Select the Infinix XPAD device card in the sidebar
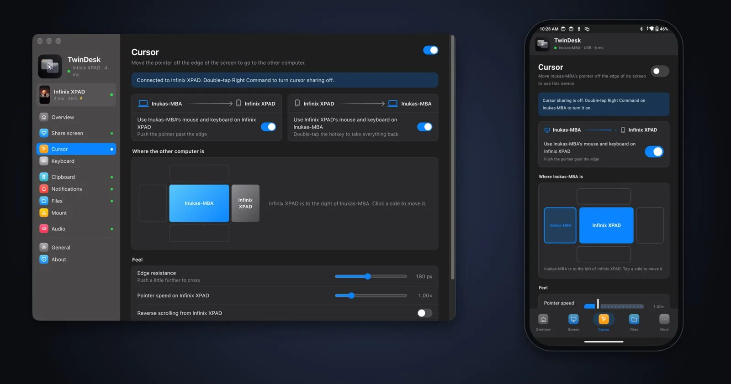Image resolution: width=731 pixels, height=384 pixels. [x=76, y=95]
